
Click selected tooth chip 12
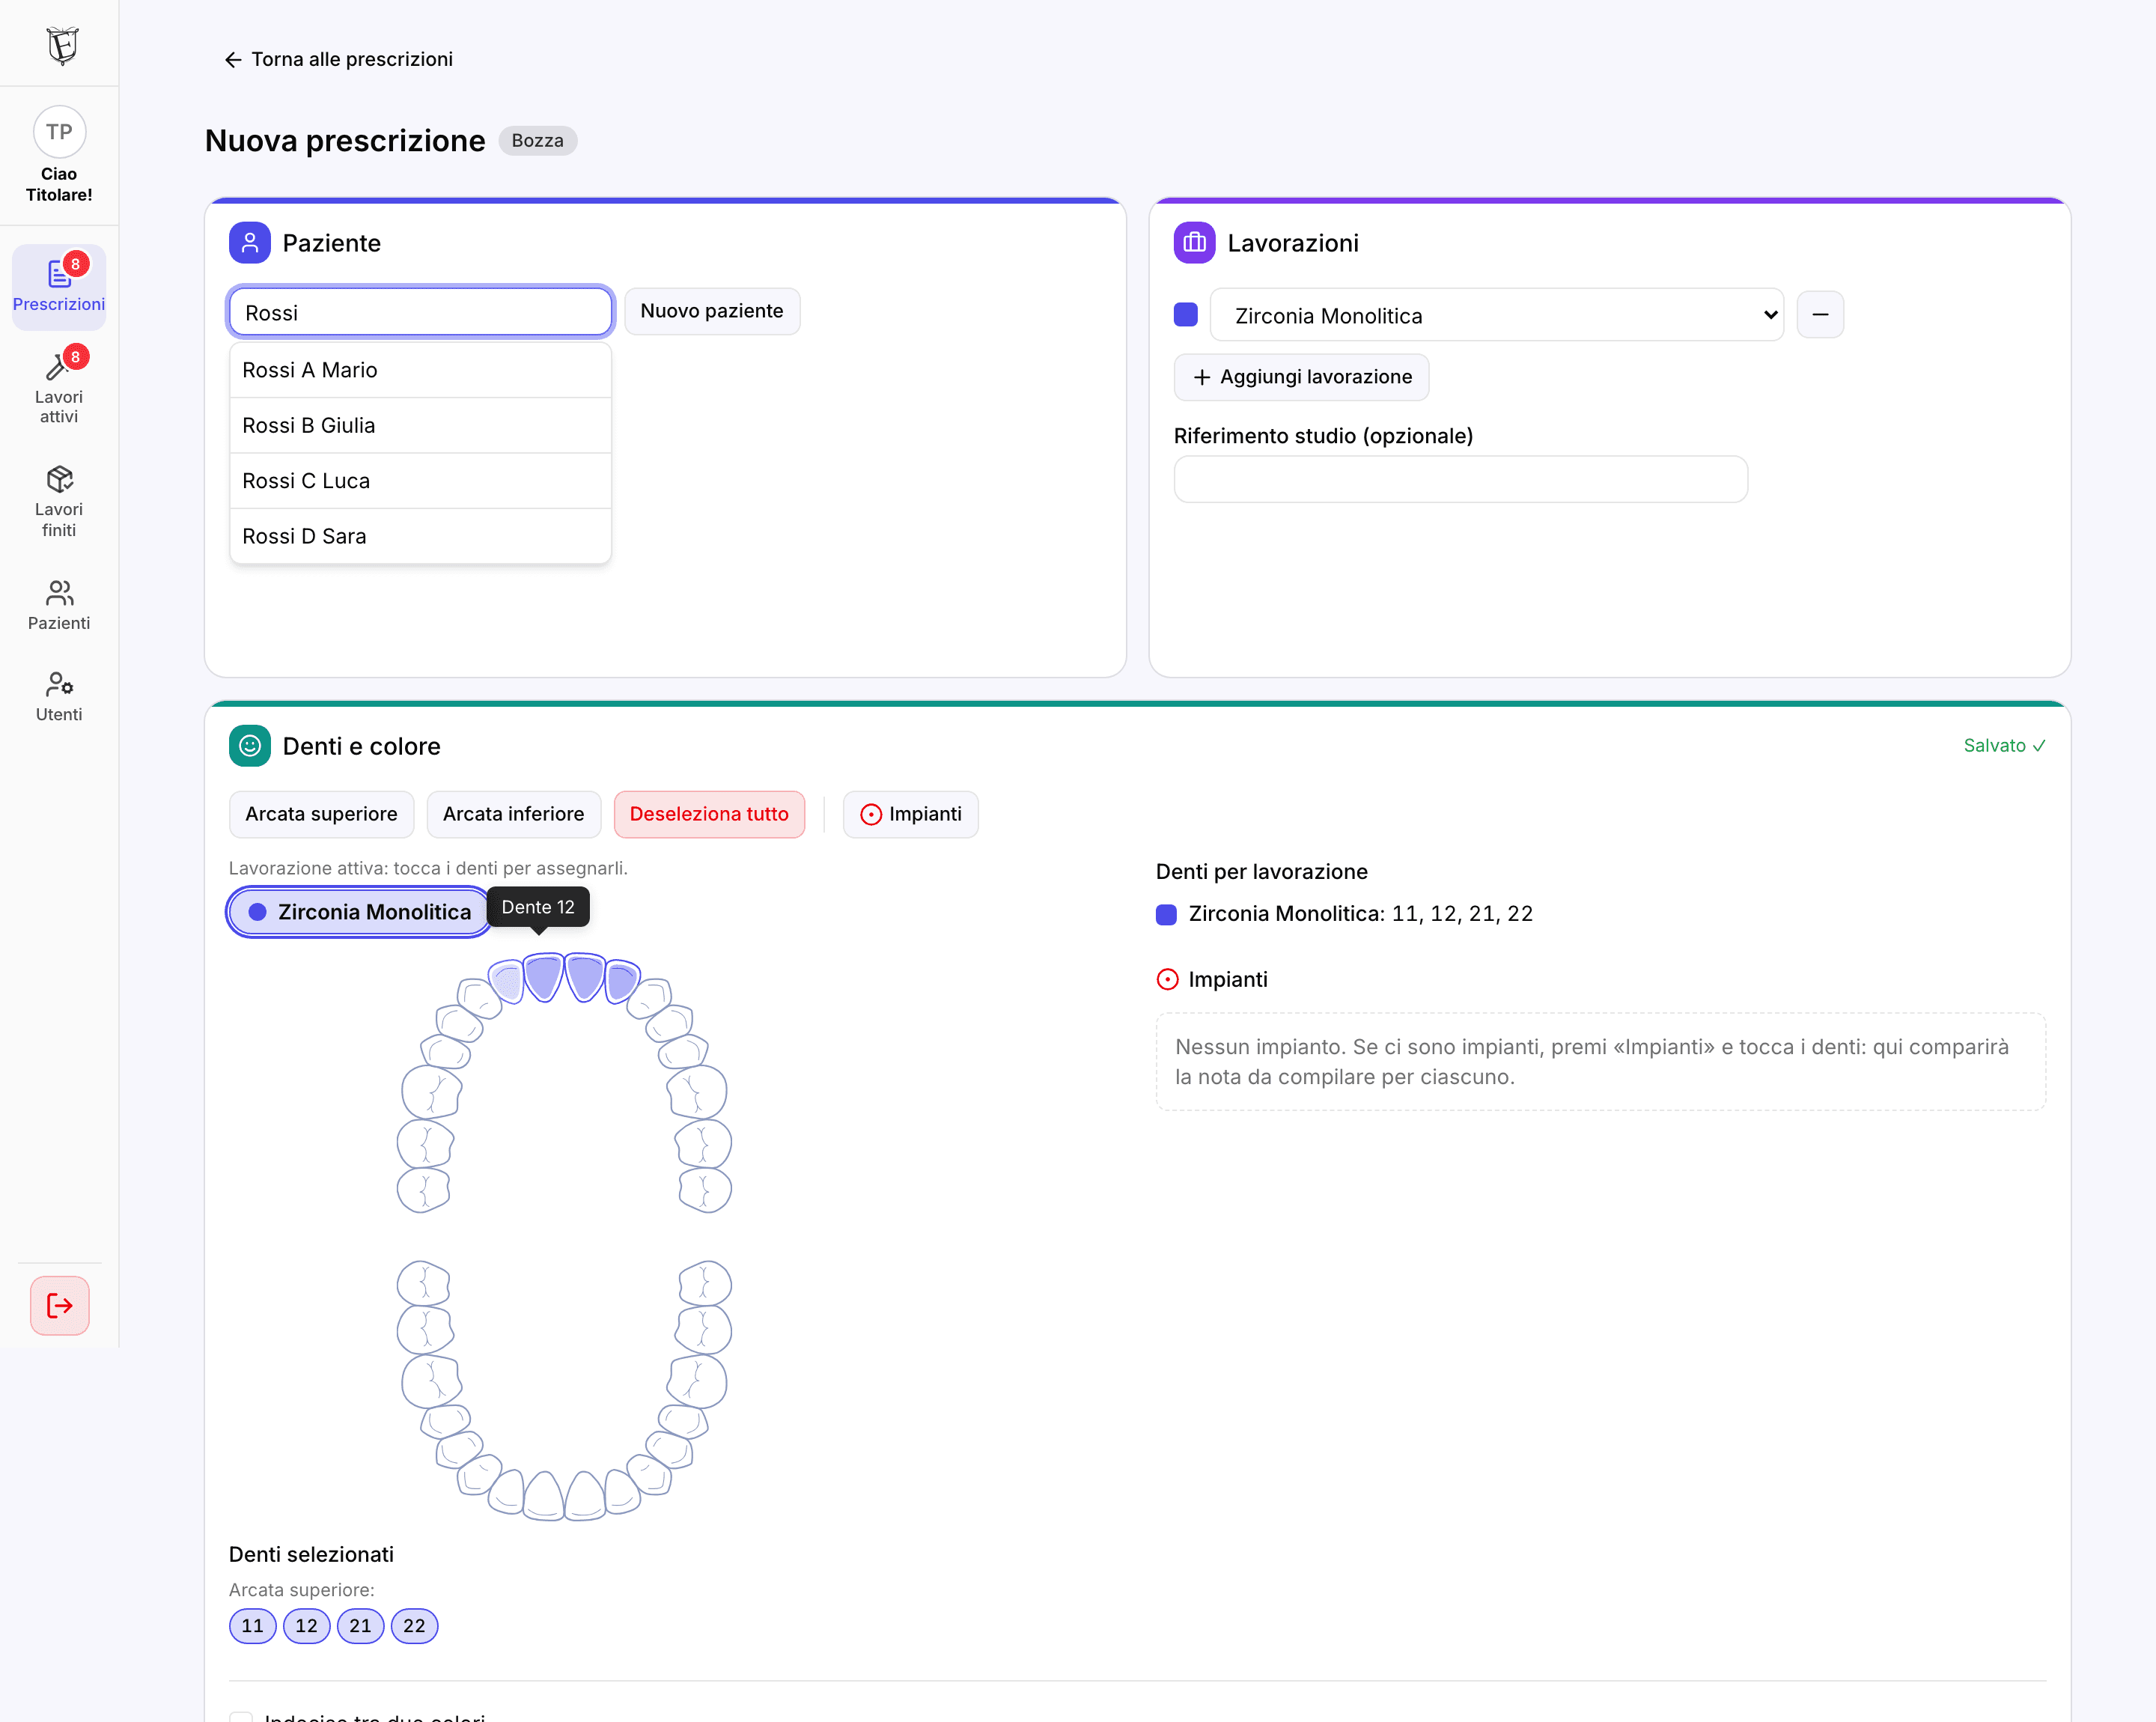[x=306, y=1626]
